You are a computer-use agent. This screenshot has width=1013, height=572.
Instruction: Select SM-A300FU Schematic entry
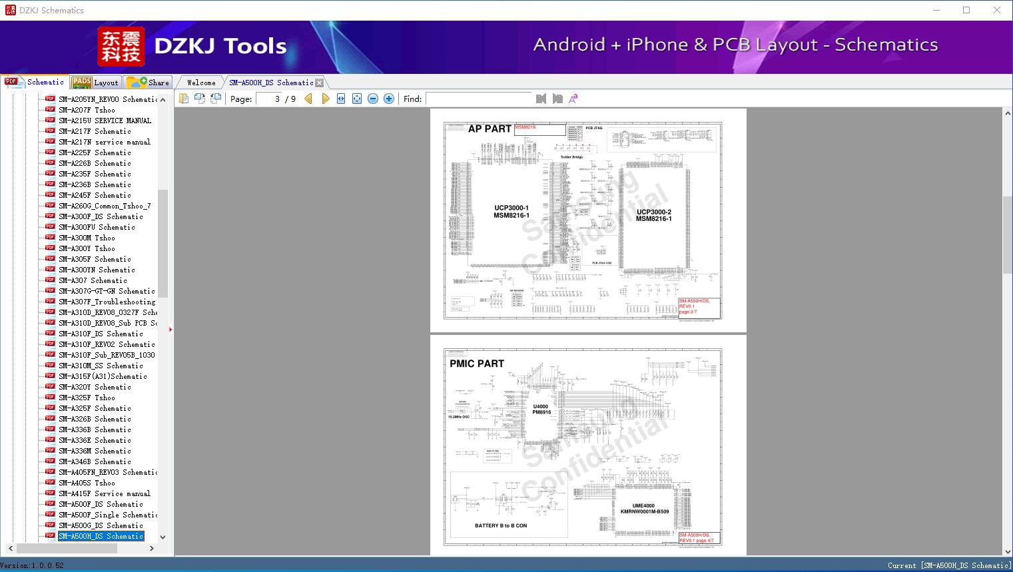pos(97,227)
